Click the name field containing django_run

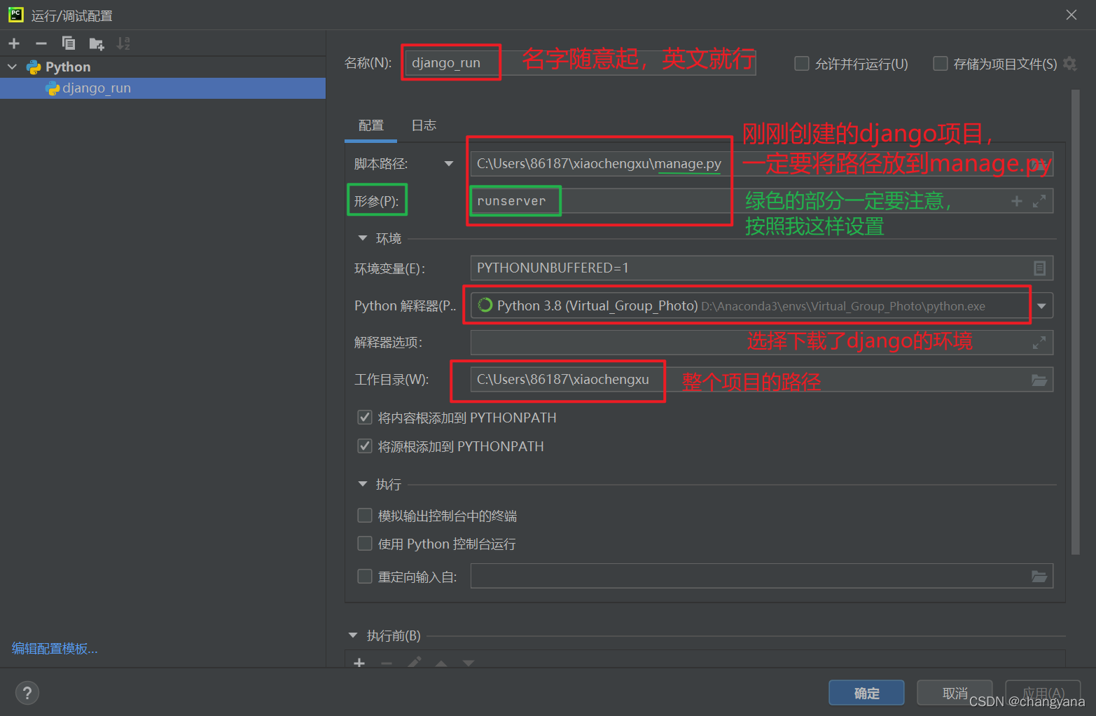[580, 63]
